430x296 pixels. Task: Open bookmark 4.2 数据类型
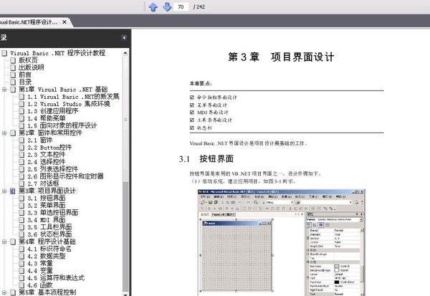pyautogui.click(x=47, y=256)
